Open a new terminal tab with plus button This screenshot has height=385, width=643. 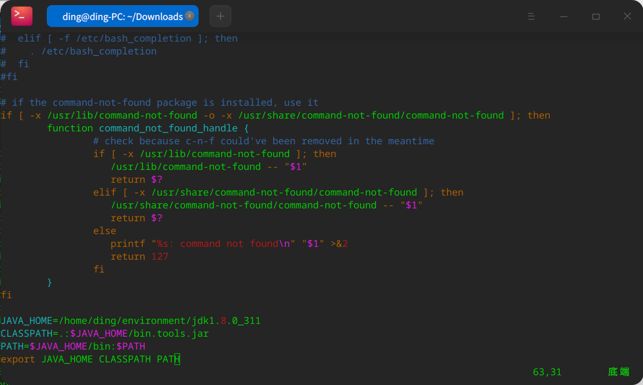(x=220, y=16)
